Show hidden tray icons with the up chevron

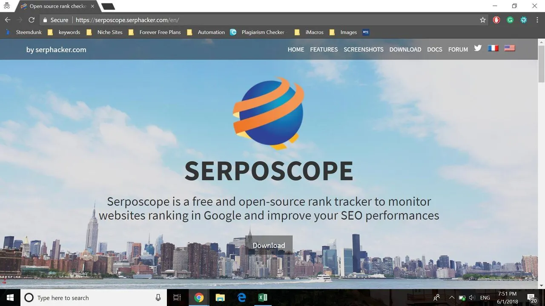coord(451,297)
